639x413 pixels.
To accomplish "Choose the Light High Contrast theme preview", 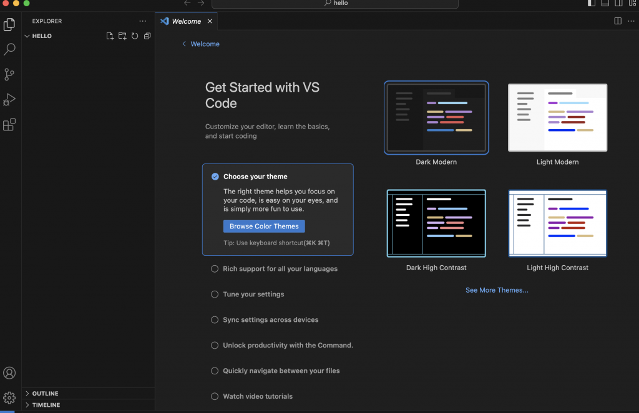I will pyautogui.click(x=557, y=223).
